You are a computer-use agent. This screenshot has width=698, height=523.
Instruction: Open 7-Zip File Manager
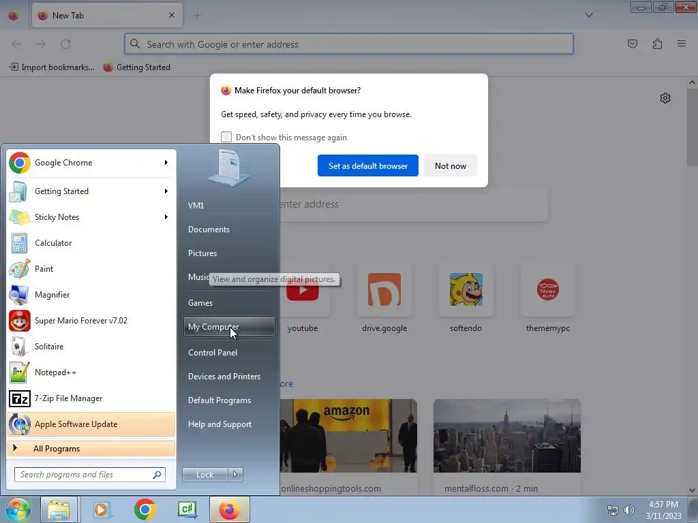91,398
